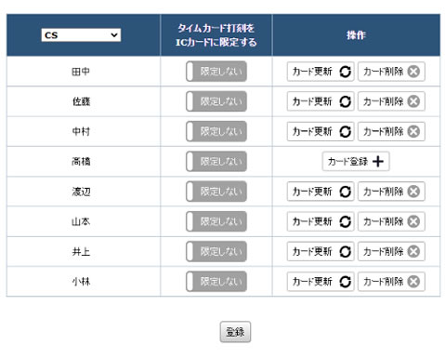Click the refresh icon in 佐藤's row
The height and width of the screenshot is (358, 445).
tap(345, 101)
